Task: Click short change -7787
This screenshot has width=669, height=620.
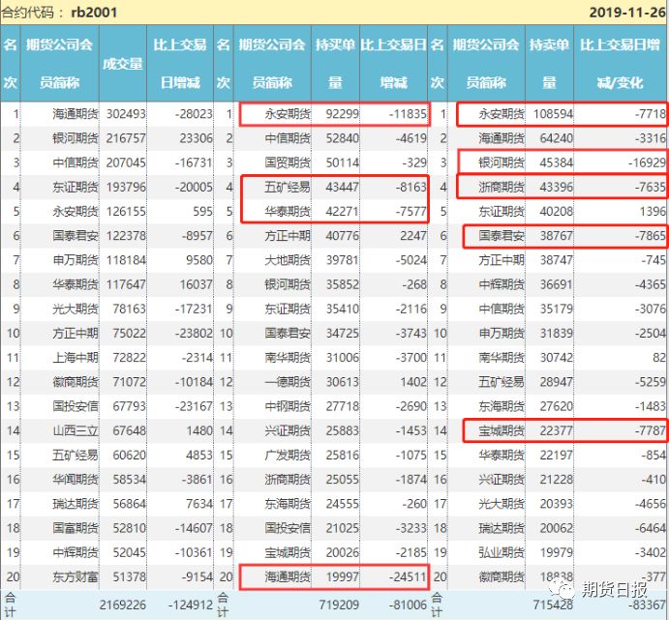Action: (650, 430)
